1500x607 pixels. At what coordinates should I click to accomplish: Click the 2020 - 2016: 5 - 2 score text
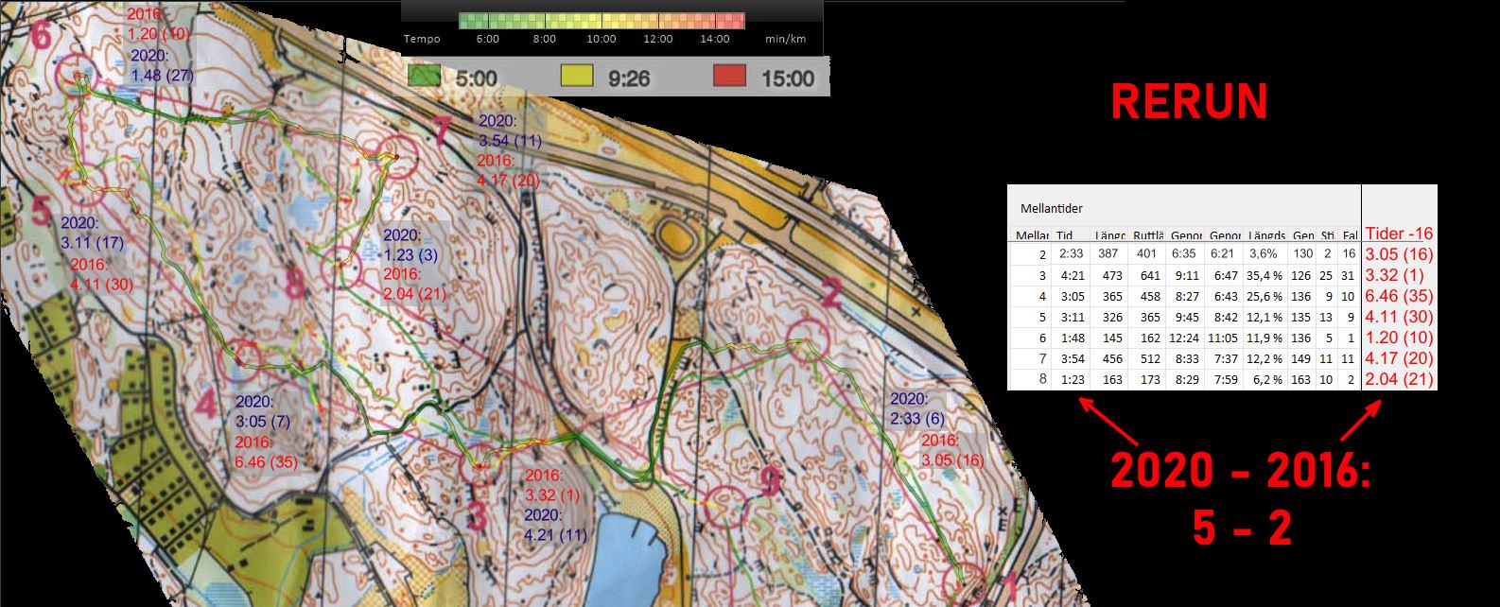pos(1241,499)
